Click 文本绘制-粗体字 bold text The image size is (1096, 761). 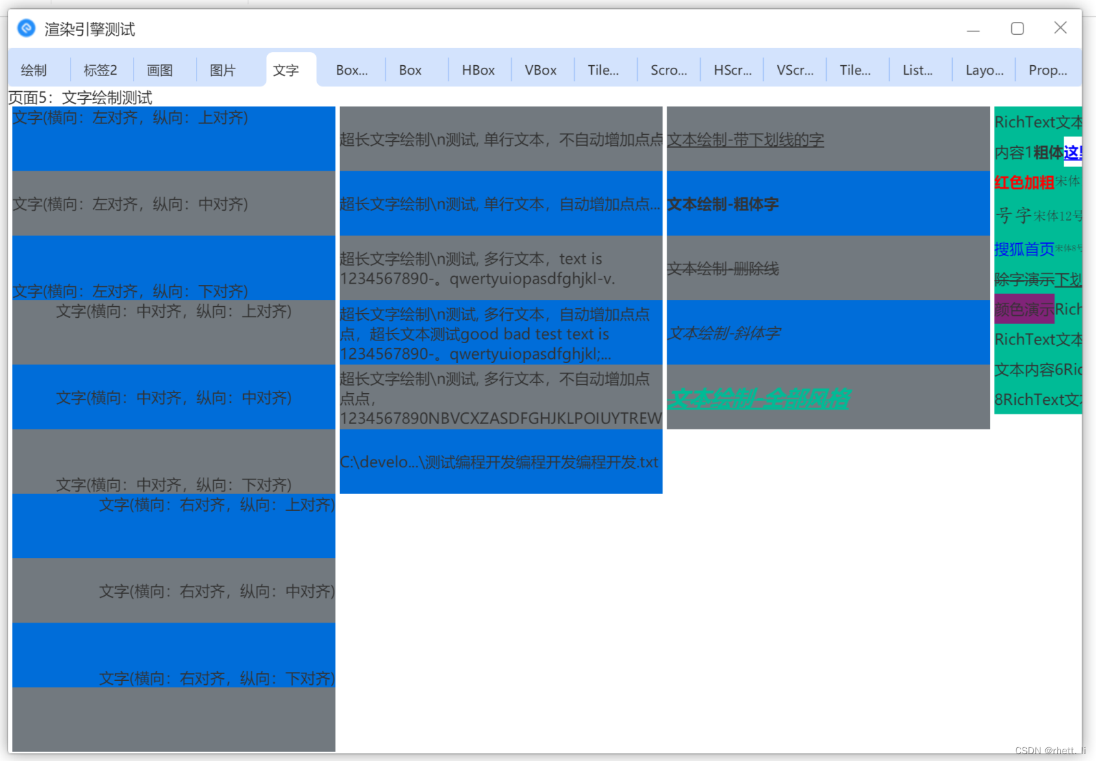[x=723, y=204]
